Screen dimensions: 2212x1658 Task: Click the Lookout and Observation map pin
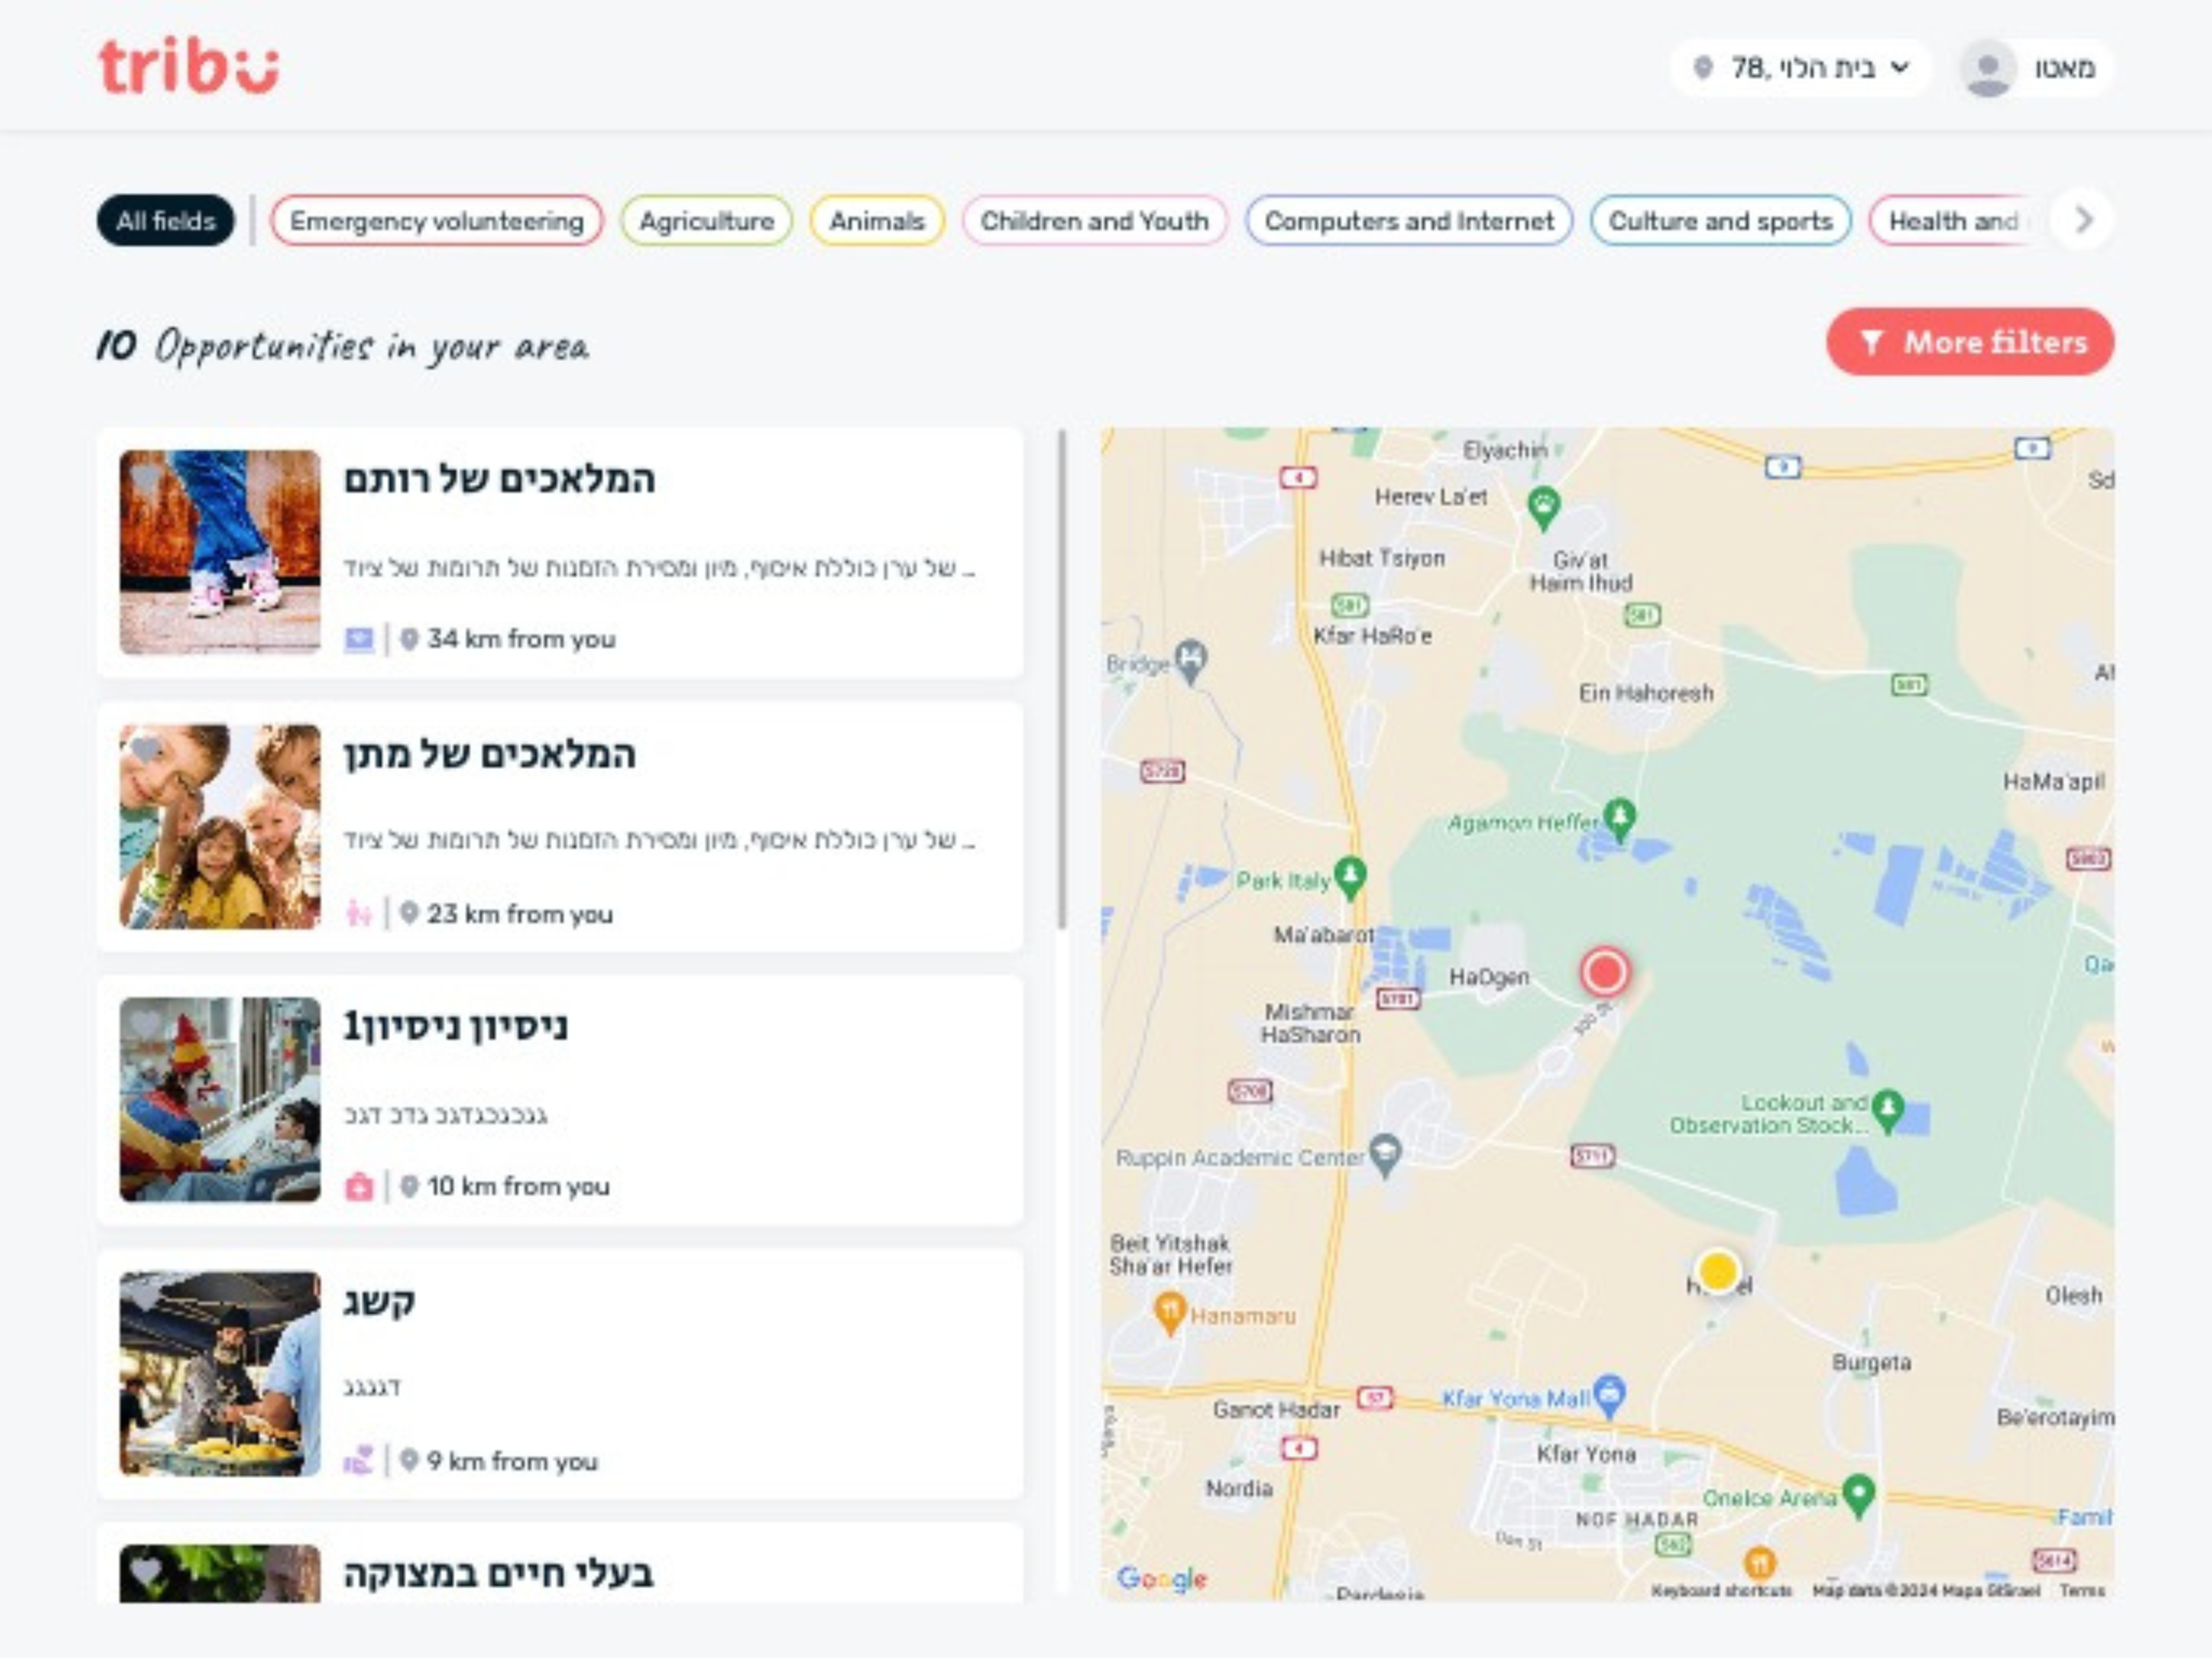tap(1887, 1109)
